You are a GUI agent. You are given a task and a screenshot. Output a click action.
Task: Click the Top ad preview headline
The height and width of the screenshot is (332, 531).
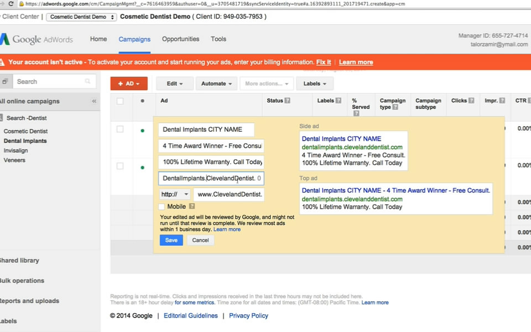[396, 190]
